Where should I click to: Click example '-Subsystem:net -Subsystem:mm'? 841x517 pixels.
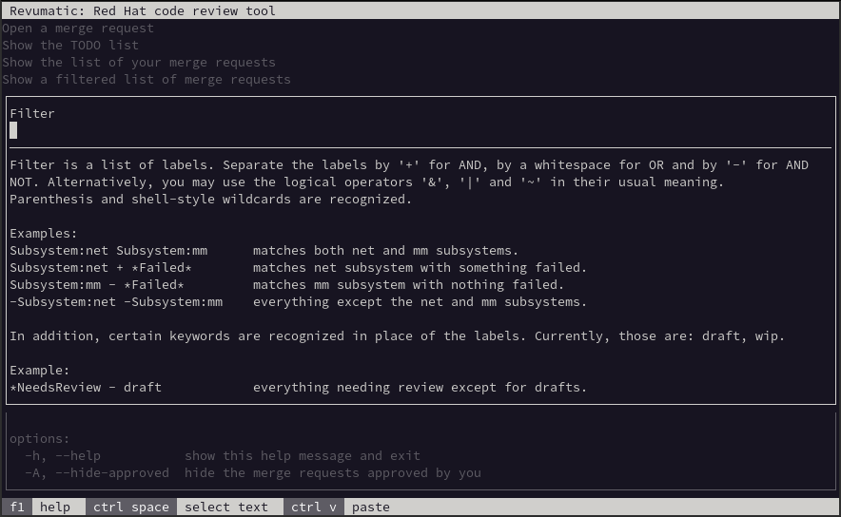[x=116, y=302]
